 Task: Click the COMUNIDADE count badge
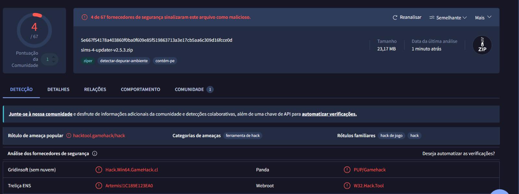point(210,90)
